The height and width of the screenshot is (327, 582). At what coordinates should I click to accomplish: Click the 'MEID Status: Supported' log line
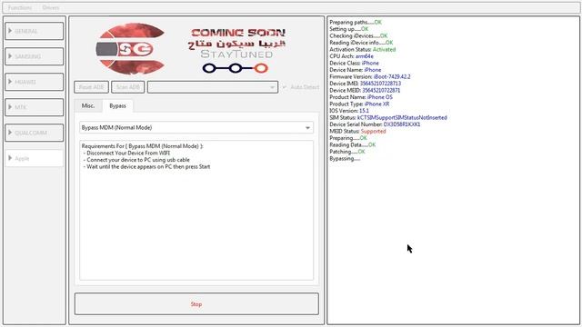point(357,131)
